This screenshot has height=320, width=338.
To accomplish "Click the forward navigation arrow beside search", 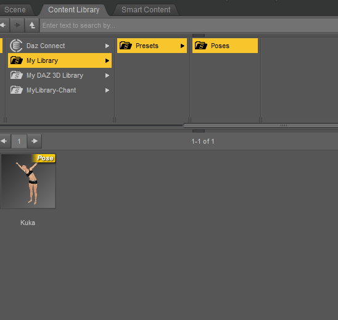I will (17, 25).
